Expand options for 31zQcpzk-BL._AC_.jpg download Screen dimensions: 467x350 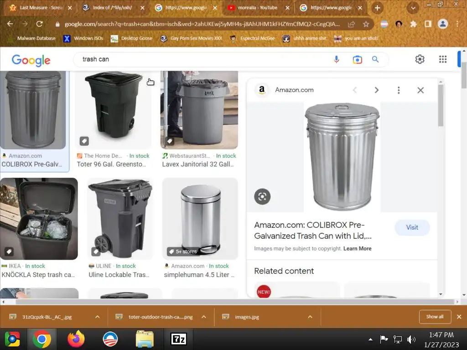coord(98,317)
